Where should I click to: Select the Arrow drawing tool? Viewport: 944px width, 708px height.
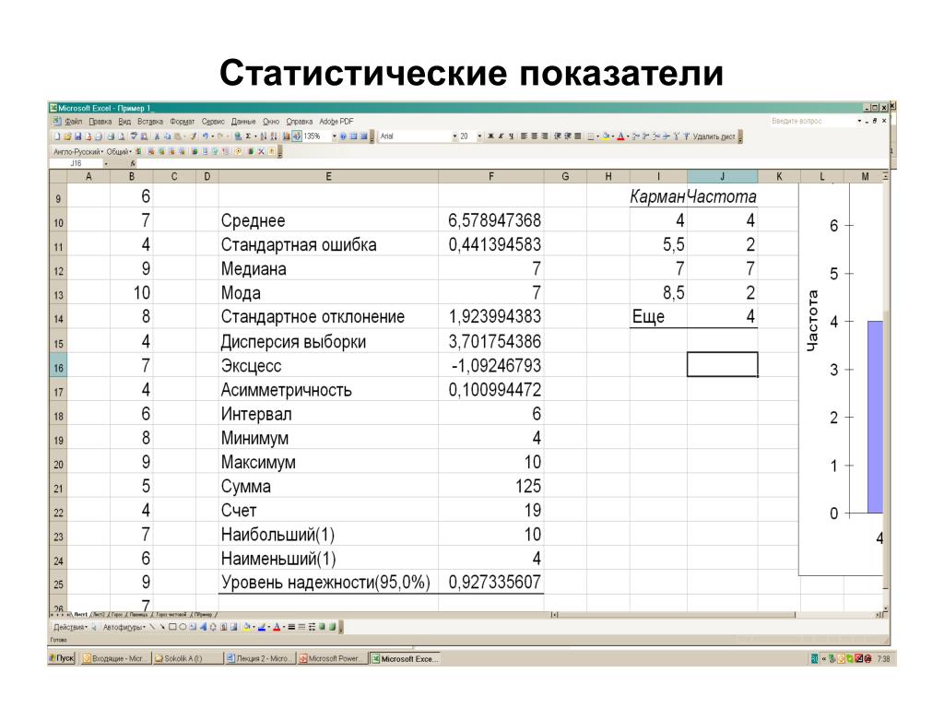click(162, 627)
